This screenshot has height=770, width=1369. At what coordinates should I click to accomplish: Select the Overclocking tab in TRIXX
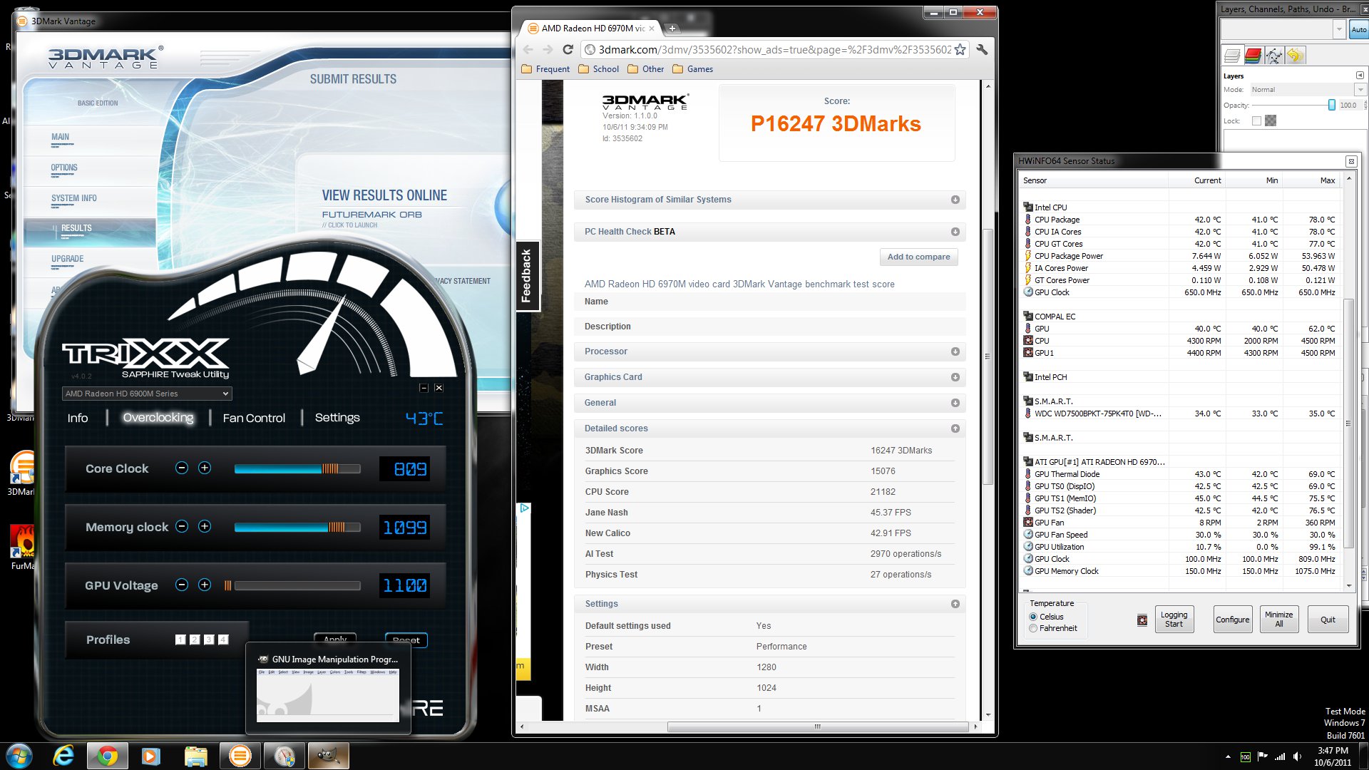pos(158,418)
